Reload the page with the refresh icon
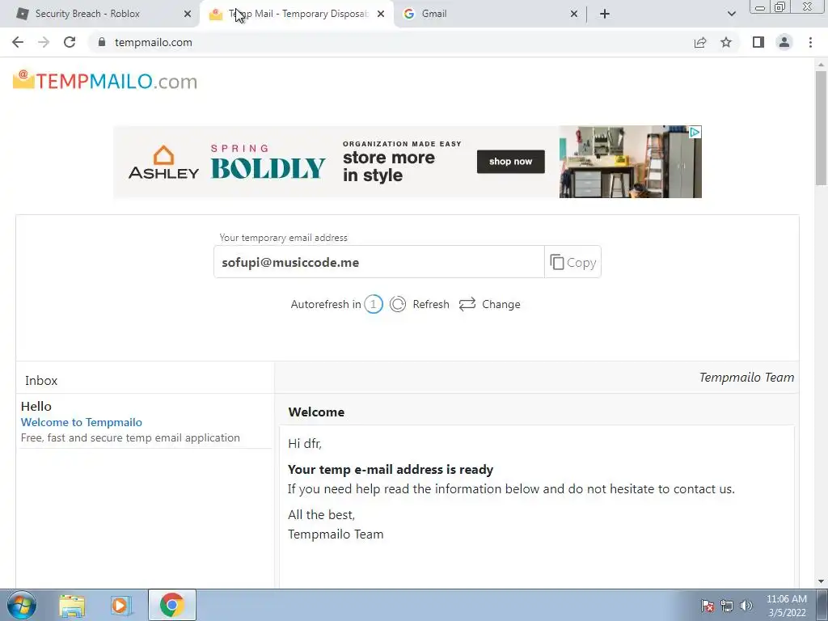Viewport: 828px width, 621px height. pos(70,42)
